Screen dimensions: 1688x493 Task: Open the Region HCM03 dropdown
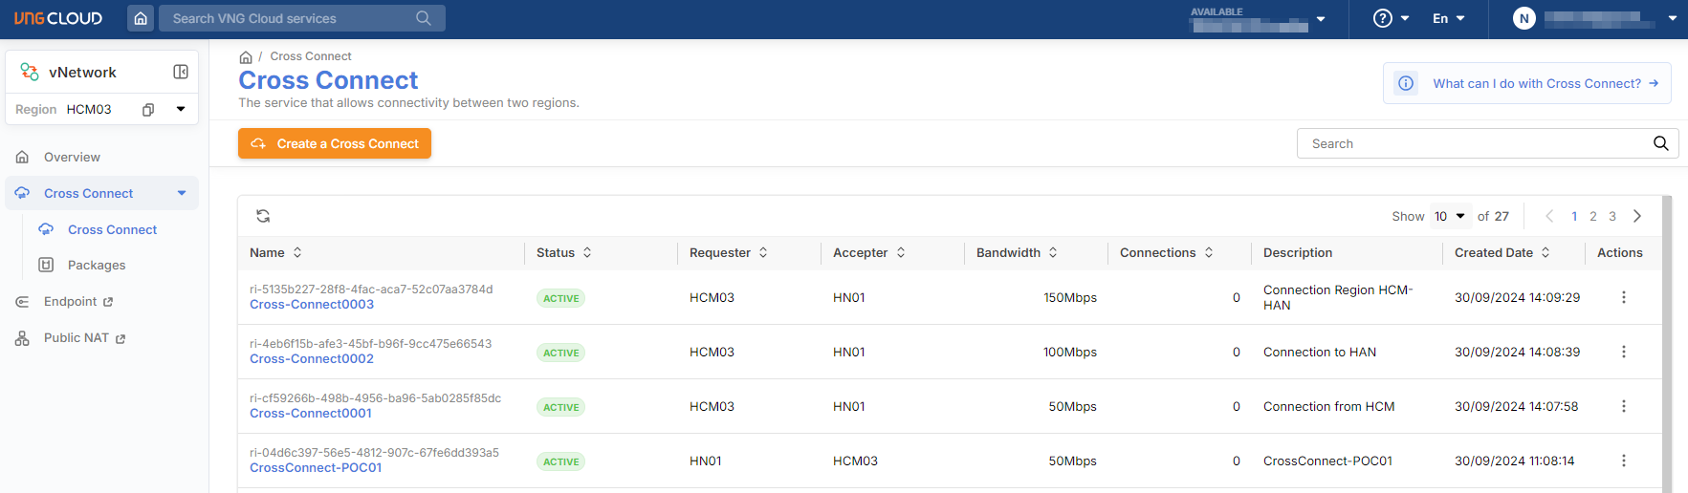click(x=181, y=110)
